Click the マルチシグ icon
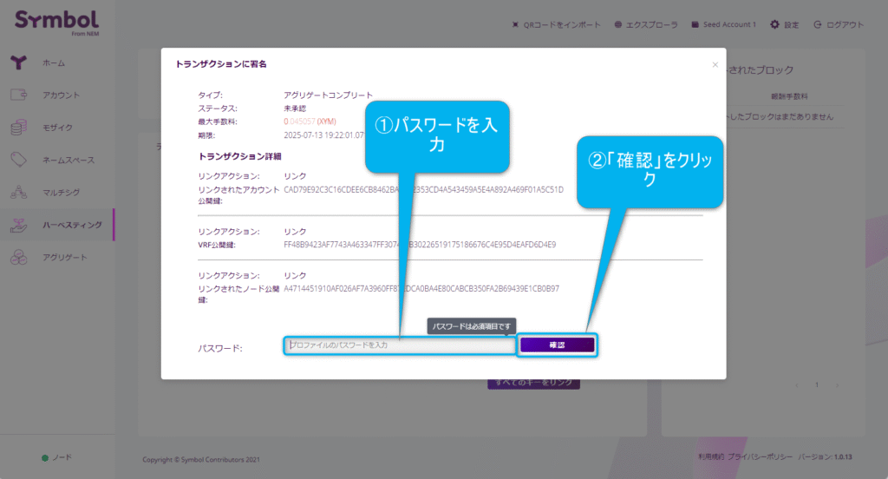This screenshot has height=479, width=888. coord(19,192)
